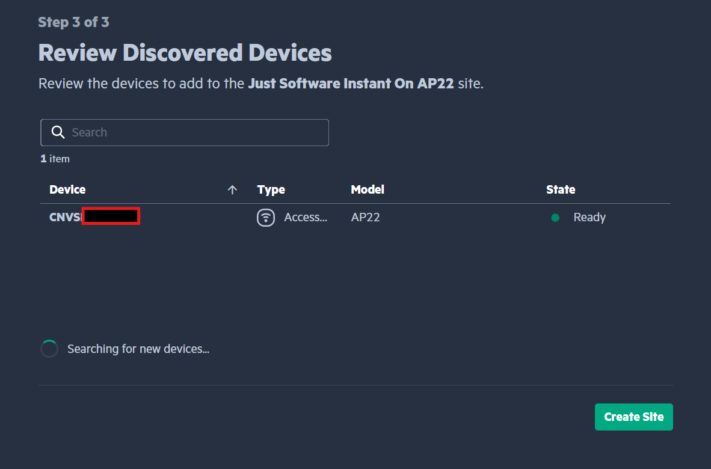Select the CNVS device name cell
711x469 pixels.
click(x=94, y=216)
